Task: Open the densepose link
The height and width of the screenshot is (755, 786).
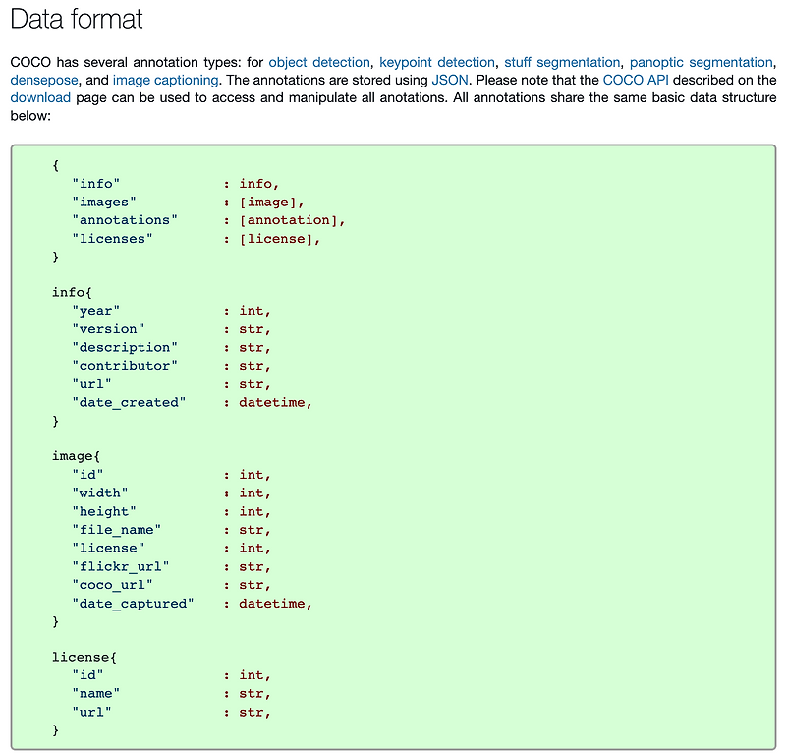Action: [36, 80]
